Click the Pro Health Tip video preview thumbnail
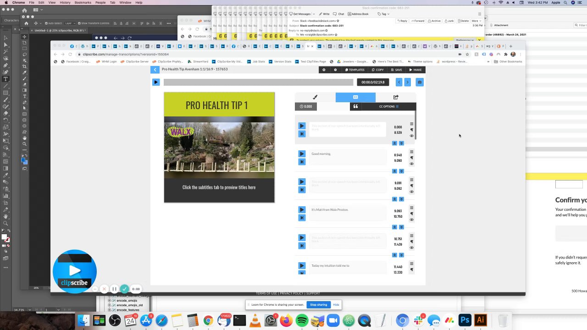 (x=219, y=148)
